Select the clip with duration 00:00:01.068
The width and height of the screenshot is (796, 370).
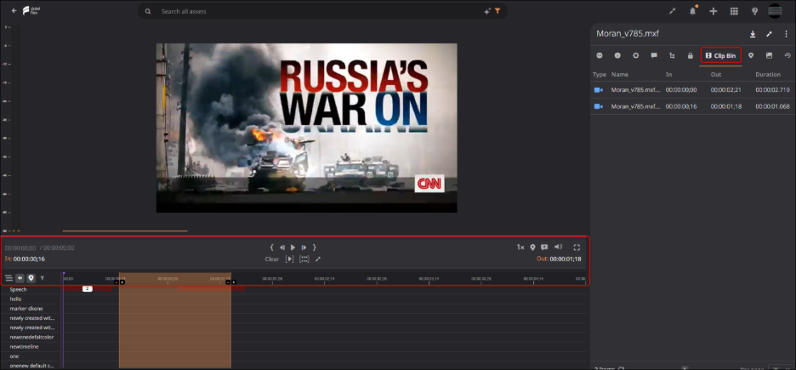[x=693, y=106]
